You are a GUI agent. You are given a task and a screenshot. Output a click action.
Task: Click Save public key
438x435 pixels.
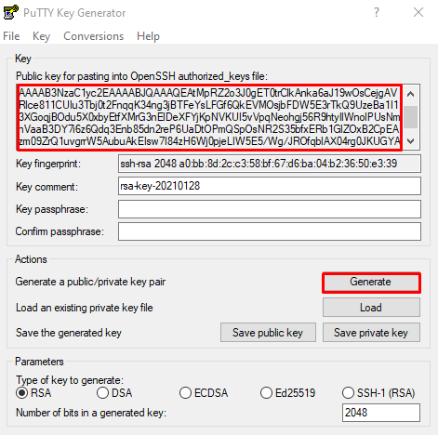(x=268, y=333)
